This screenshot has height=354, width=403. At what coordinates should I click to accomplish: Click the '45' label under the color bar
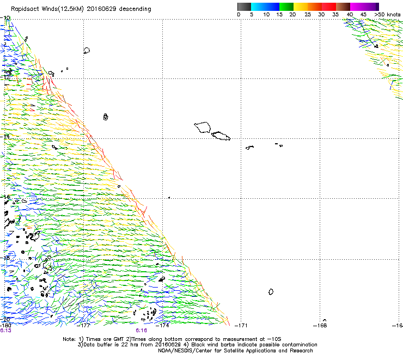363,15
